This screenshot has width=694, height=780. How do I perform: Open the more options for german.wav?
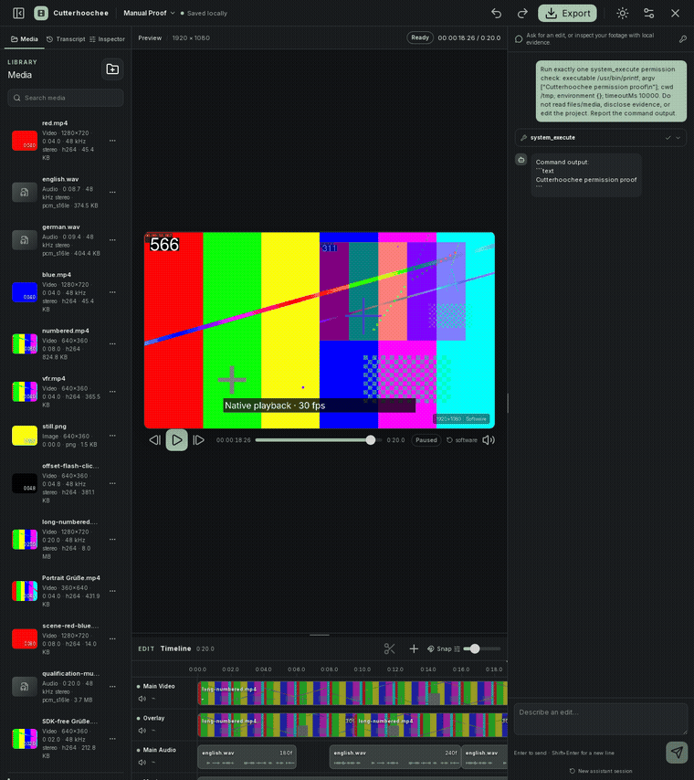point(112,240)
